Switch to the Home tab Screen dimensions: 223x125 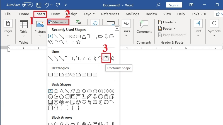point(24,14)
